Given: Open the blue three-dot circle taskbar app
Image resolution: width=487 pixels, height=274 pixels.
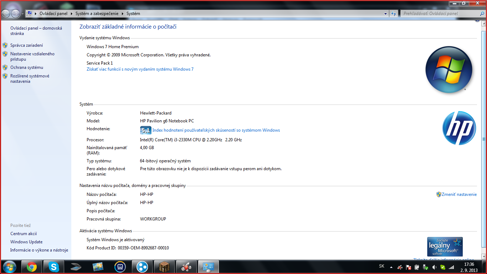Looking at the screenshot, I should click(x=142, y=267).
